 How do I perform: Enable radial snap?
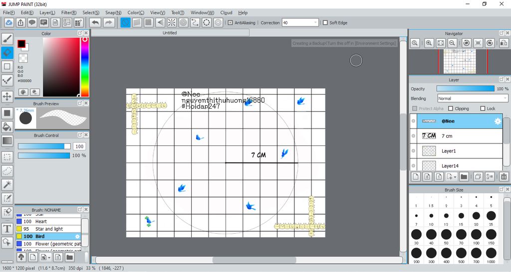[x=172, y=22]
